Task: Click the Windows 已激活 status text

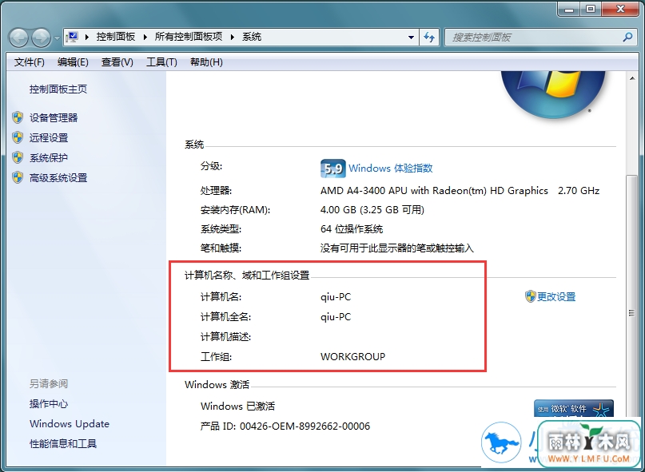Action: [x=237, y=407]
